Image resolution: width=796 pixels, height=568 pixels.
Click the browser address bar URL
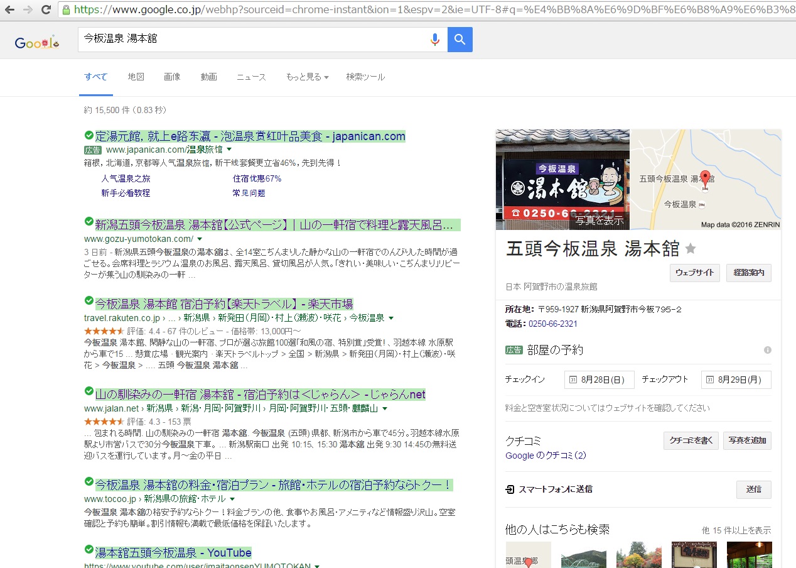pyautogui.click(x=433, y=9)
